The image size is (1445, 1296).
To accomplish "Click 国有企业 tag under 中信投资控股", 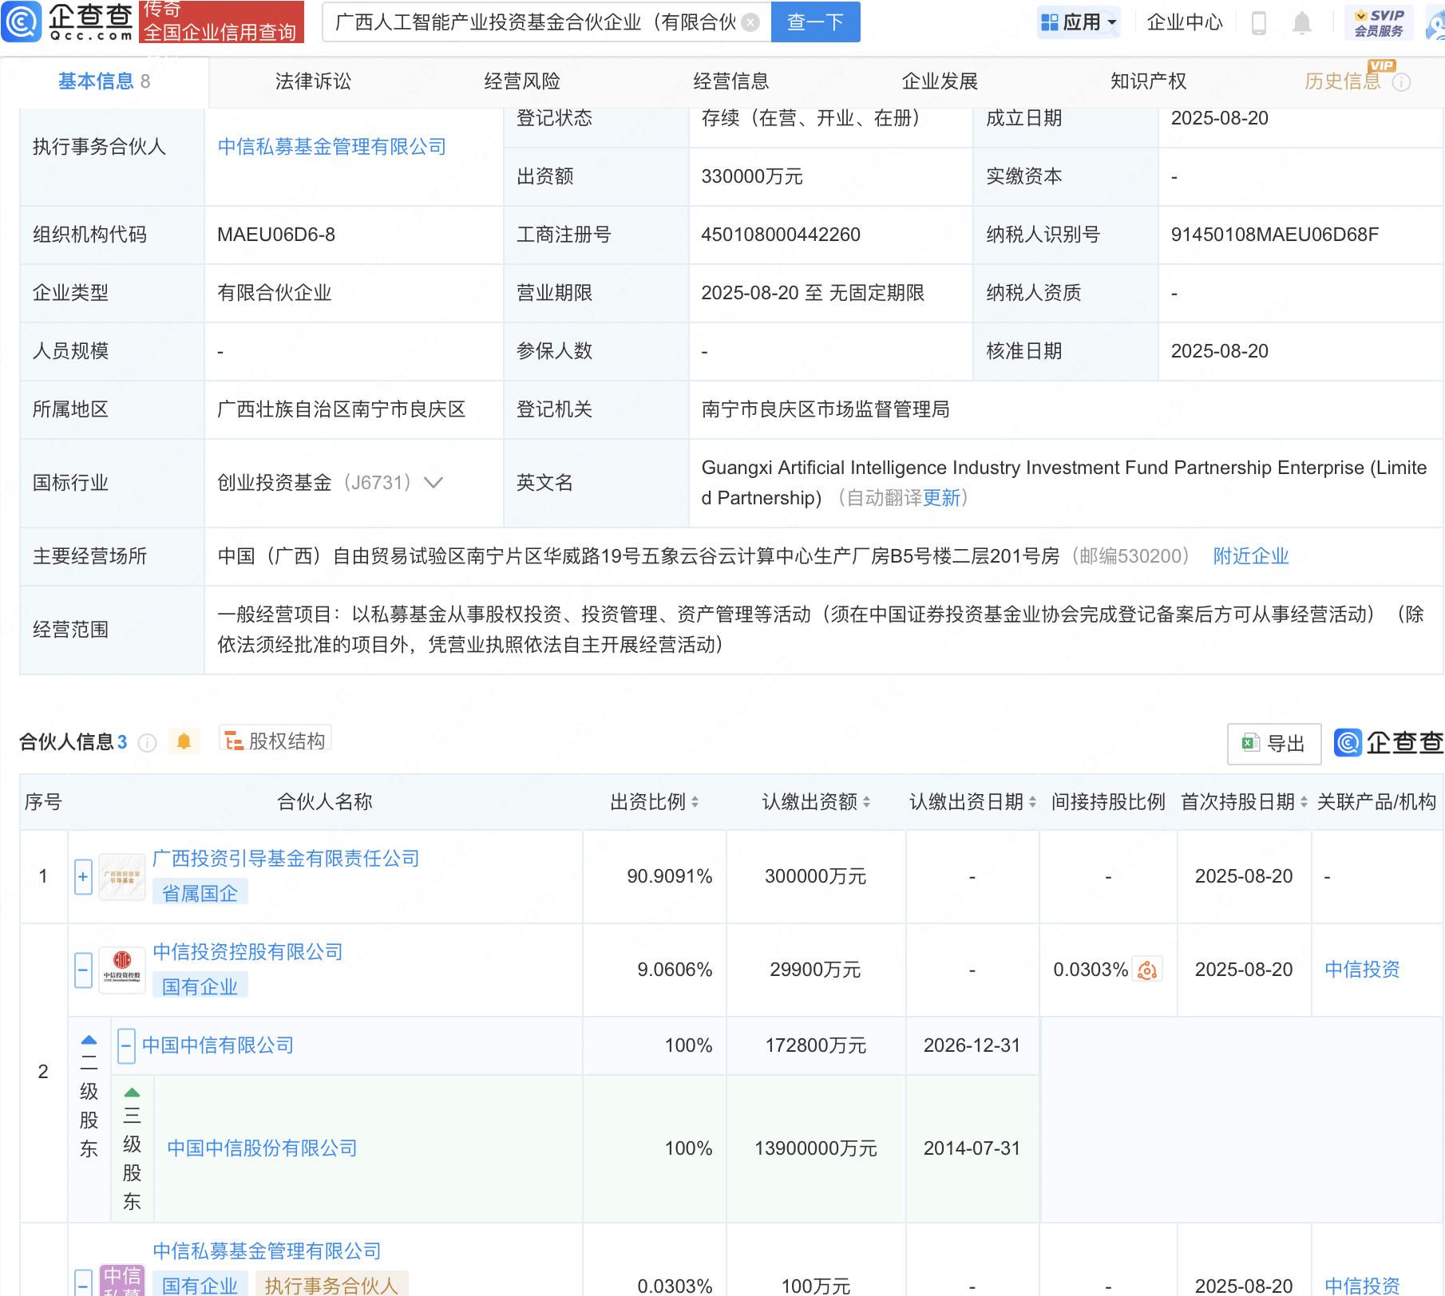I will click(x=200, y=987).
